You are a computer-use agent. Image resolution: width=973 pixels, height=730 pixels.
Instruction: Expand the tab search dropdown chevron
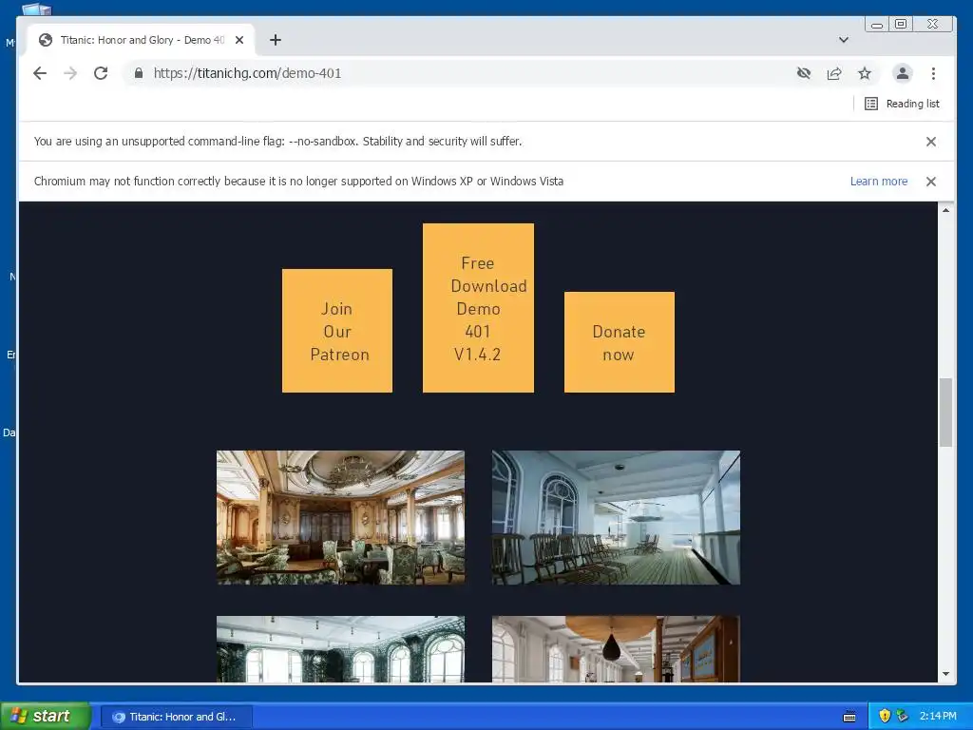pyautogui.click(x=844, y=40)
